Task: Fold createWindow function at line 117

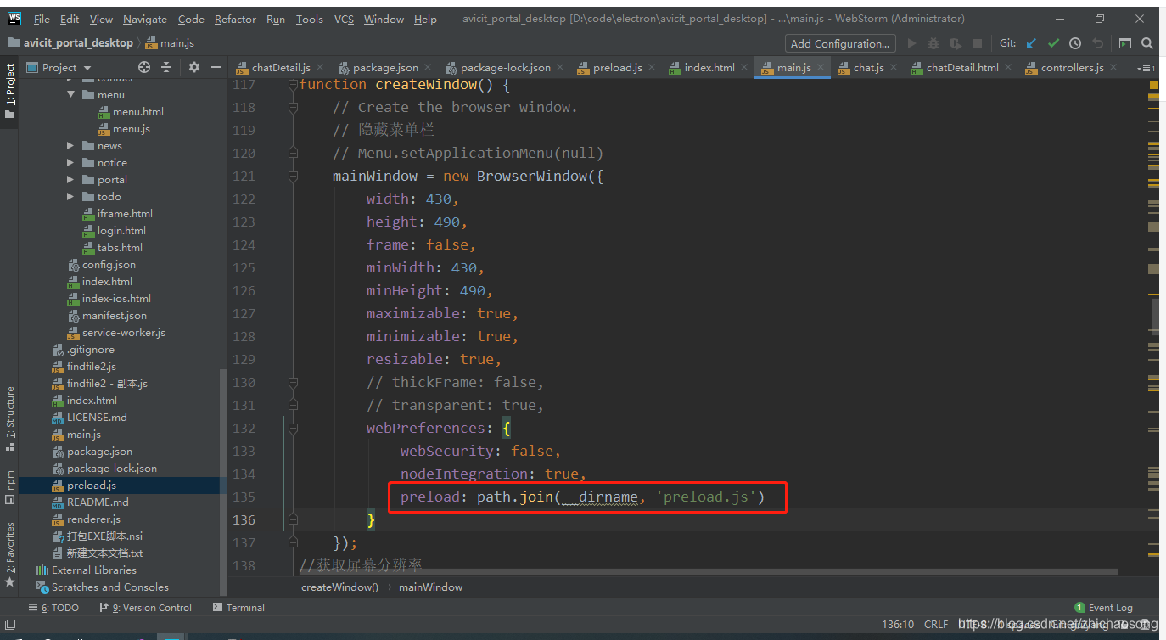Action: click(x=293, y=85)
